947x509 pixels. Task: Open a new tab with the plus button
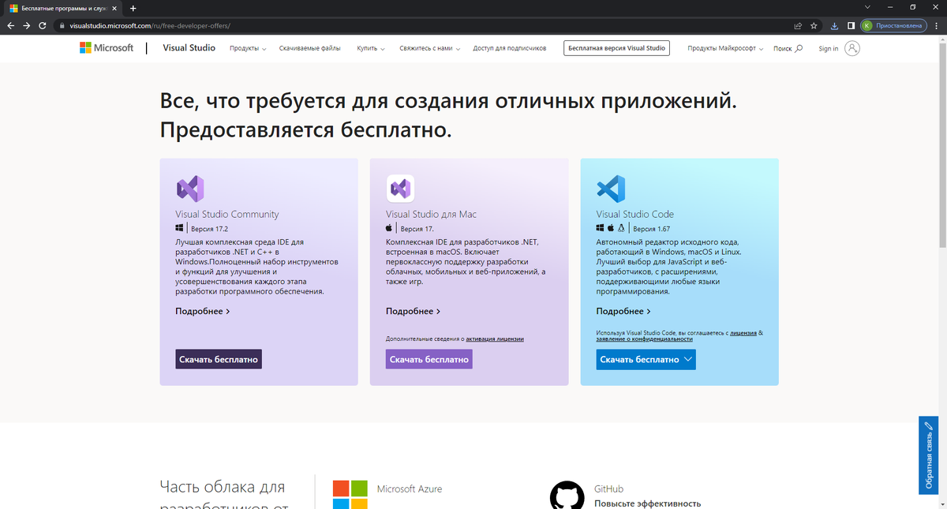point(133,8)
